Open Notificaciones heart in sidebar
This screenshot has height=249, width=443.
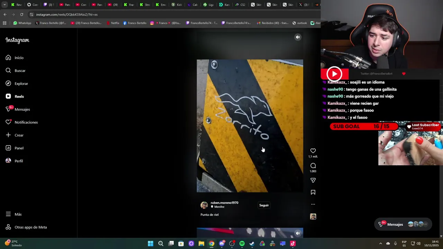21,122
